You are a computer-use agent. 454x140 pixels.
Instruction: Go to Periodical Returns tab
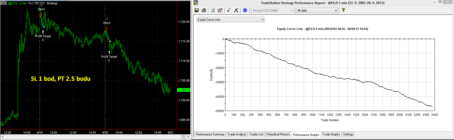click(x=278, y=134)
